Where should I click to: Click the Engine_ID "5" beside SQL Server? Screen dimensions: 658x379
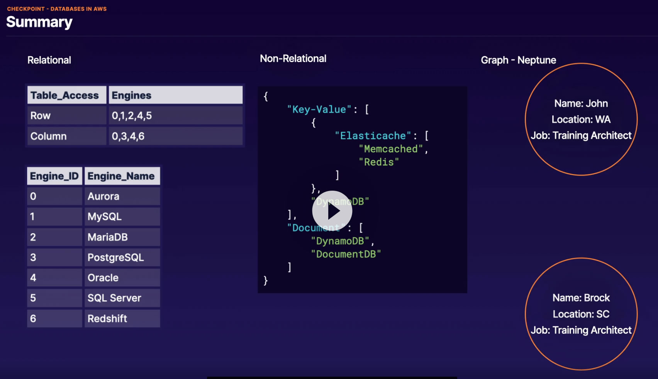click(x=54, y=298)
